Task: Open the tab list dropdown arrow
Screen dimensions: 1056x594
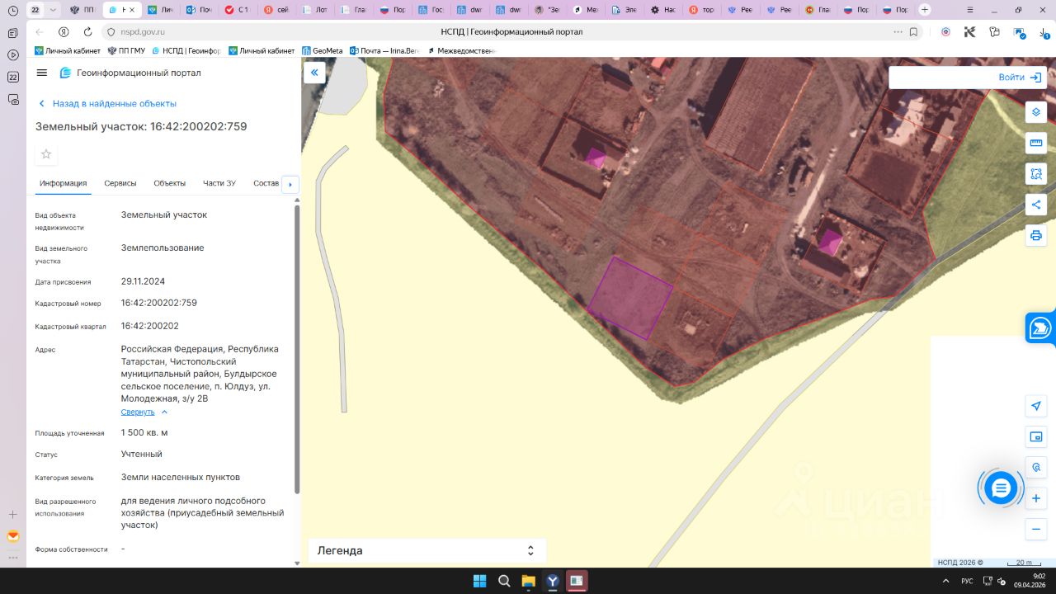Action: tap(54, 10)
